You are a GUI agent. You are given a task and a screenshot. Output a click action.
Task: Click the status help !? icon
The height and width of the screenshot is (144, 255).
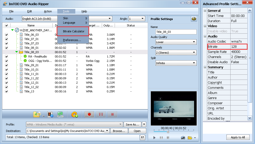coord(142,137)
